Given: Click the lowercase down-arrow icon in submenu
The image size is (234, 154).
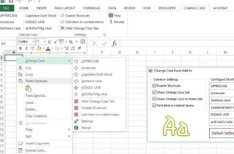Looking at the screenshot, I should point(76,68).
